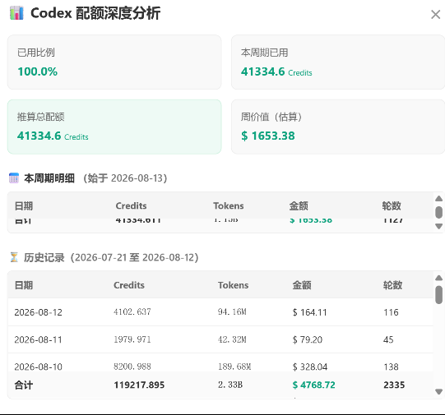Click Tokens header in current cycle table
The image size is (445, 415).
coord(229,205)
